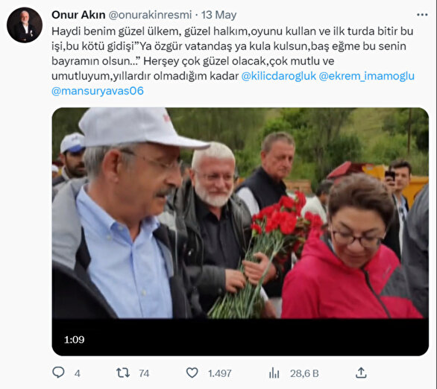Open the @kilicdarogluk mention
437x389 pixels.
tap(279, 76)
